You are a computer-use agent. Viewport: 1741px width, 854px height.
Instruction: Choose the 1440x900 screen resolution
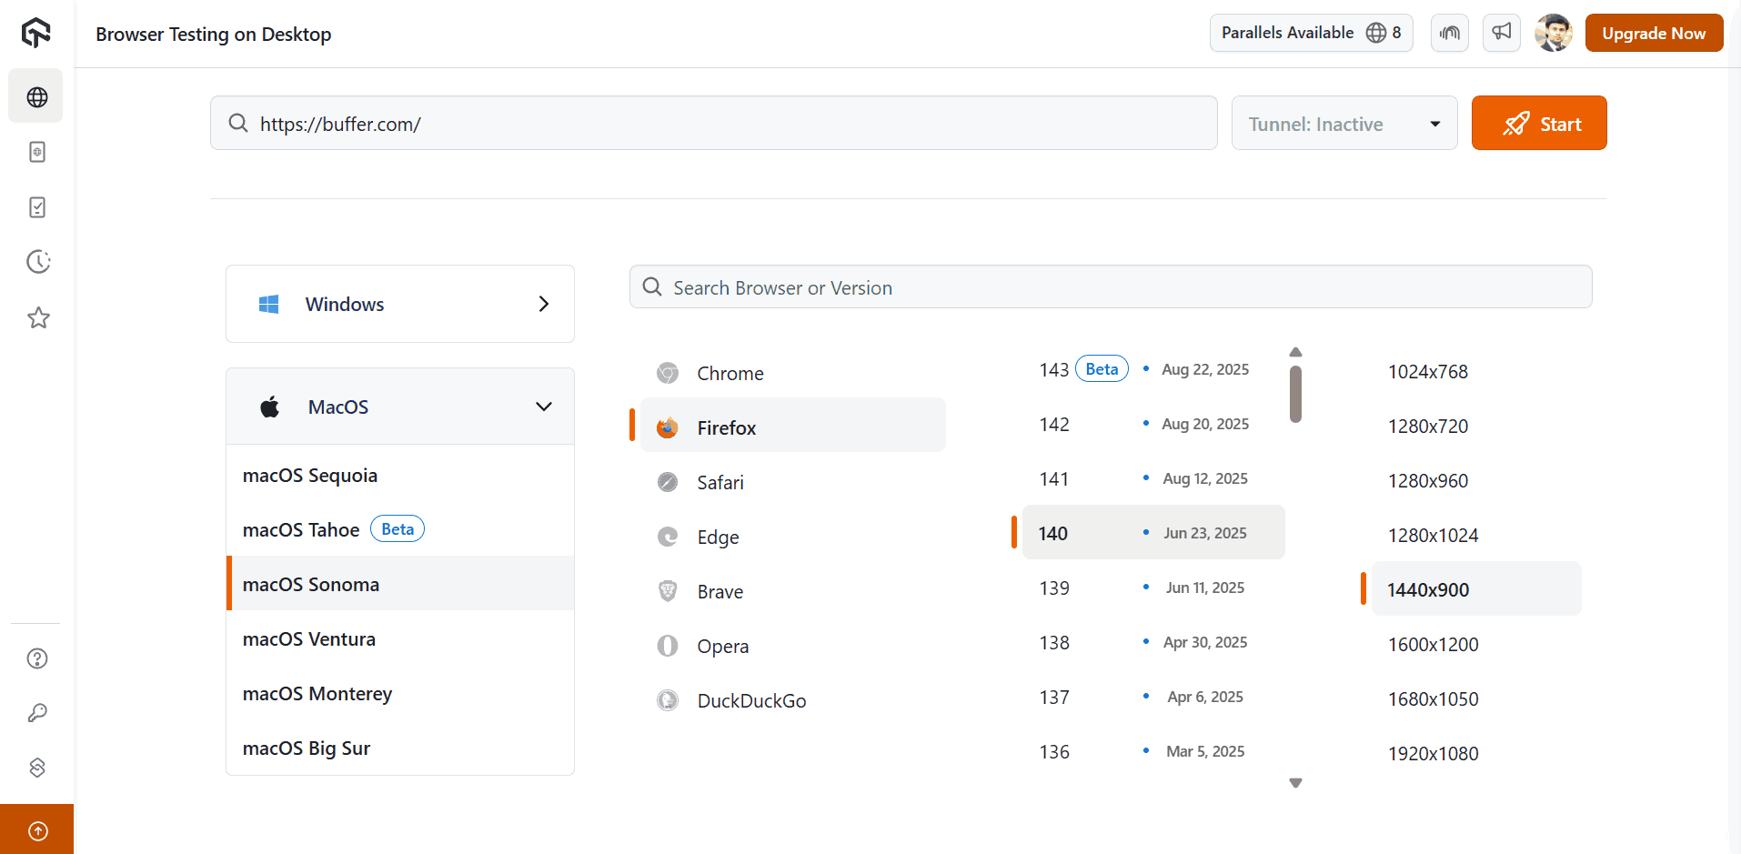pos(1428,589)
